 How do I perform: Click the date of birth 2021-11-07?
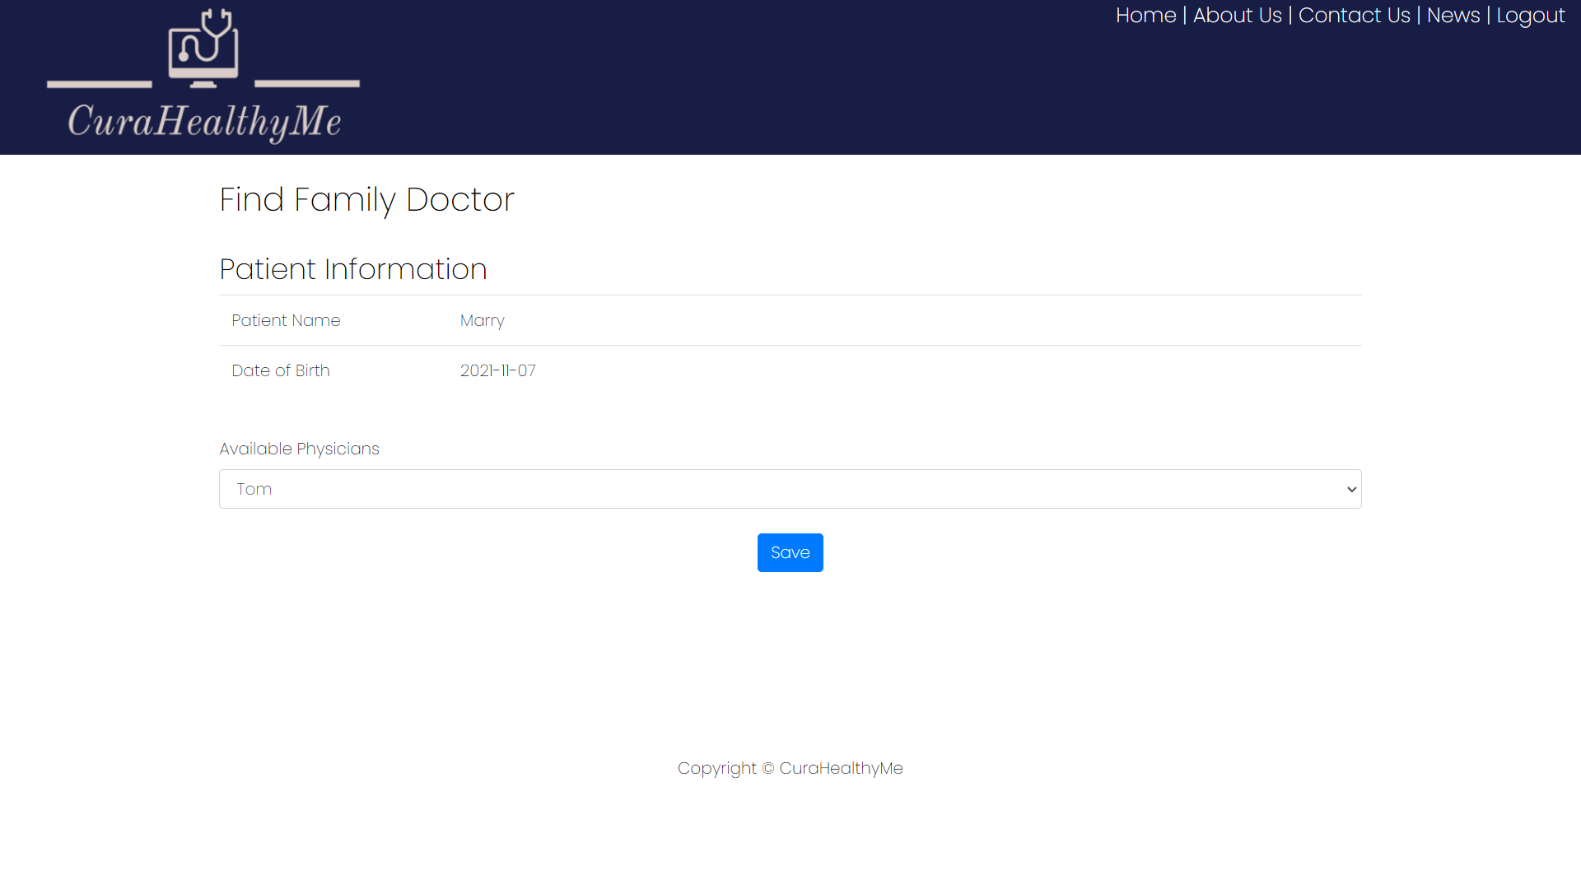[x=498, y=371]
